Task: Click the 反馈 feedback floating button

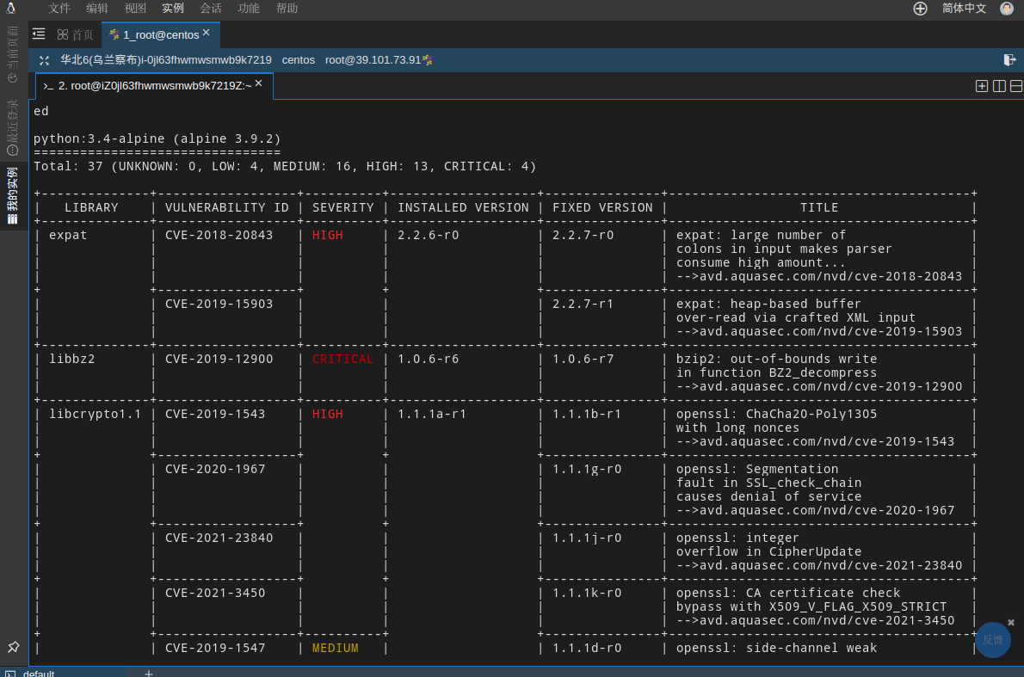Action: pyautogui.click(x=993, y=640)
